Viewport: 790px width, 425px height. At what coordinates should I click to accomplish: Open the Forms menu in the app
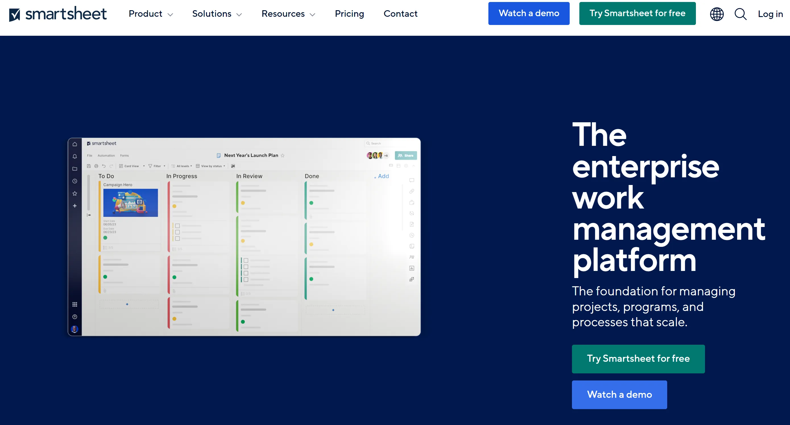[124, 155]
